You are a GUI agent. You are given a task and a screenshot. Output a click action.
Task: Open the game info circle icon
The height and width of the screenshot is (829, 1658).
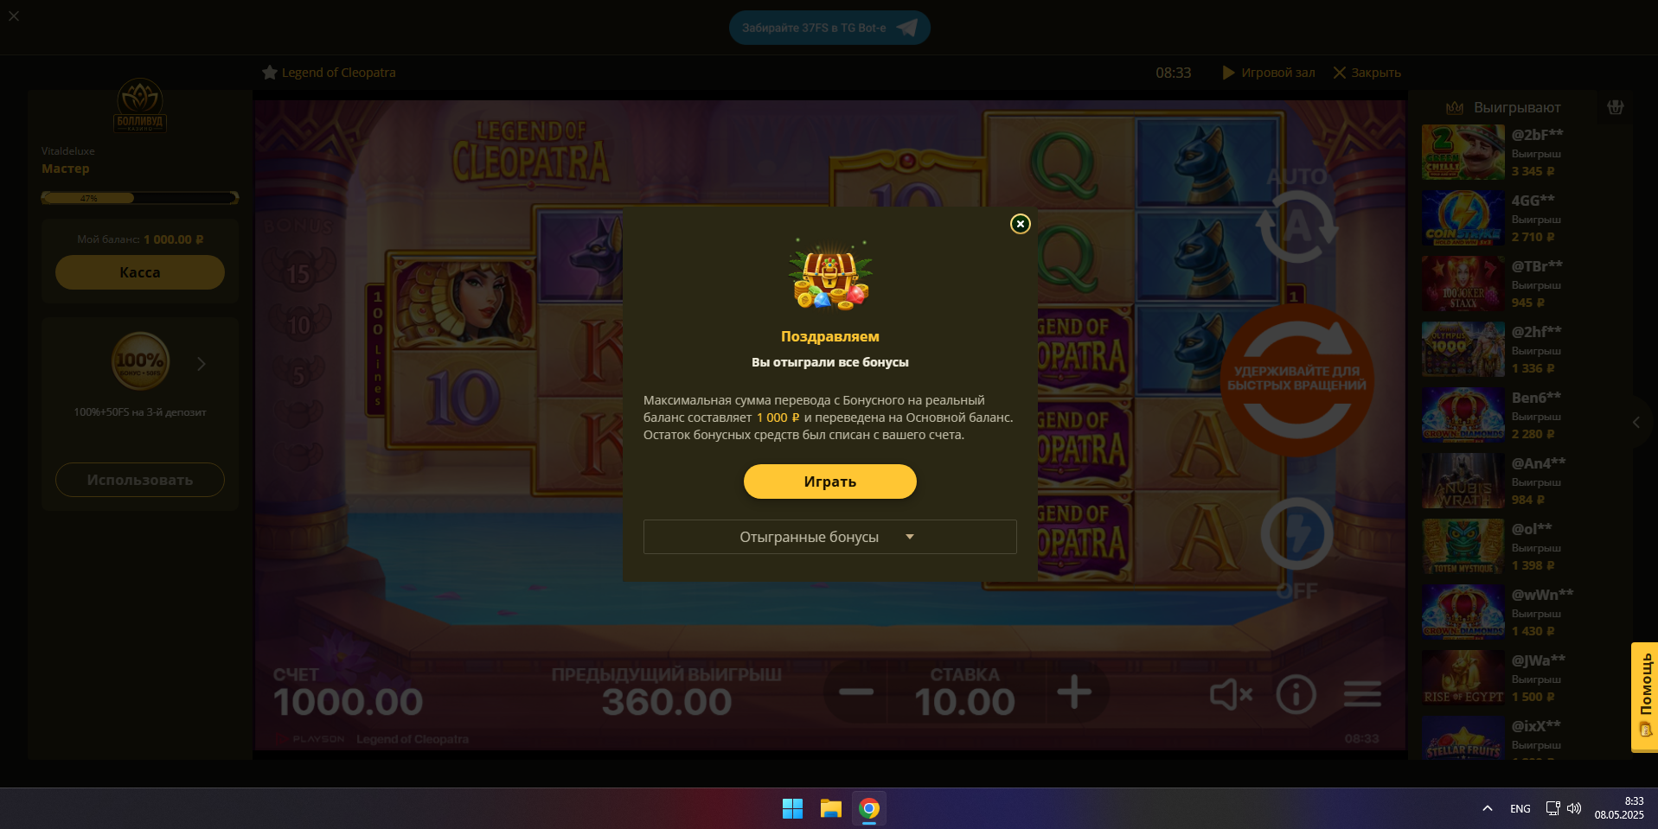[1296, 694]
